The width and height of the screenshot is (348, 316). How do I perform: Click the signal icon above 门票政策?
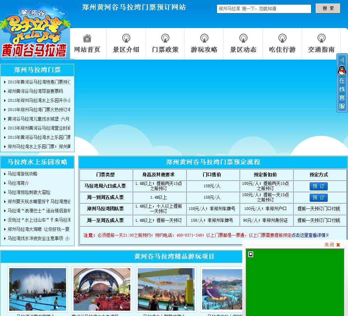pos(165,38)
